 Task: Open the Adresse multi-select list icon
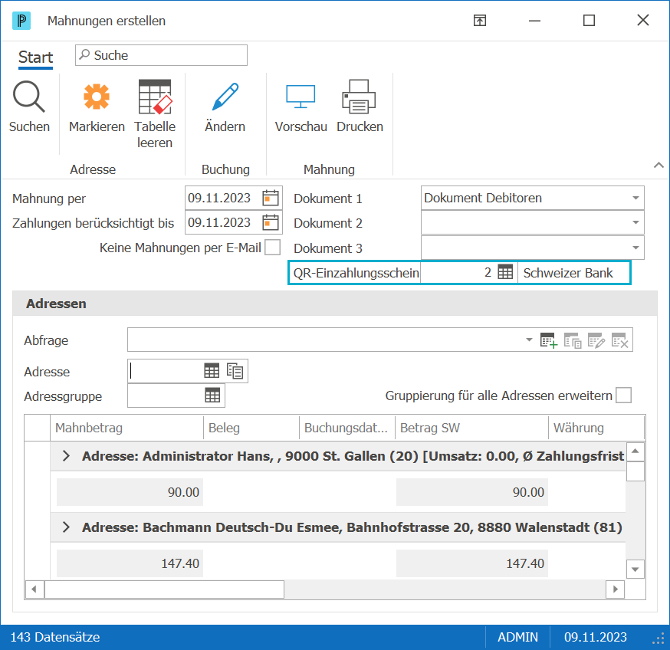point(235,371)
